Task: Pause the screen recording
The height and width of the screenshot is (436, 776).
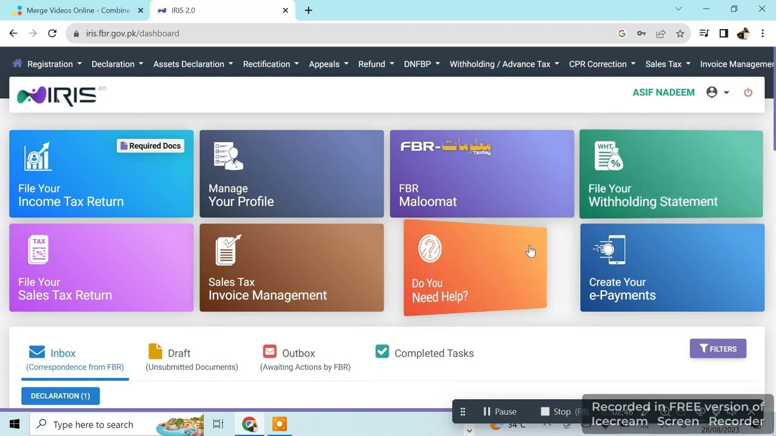Action: pyautogui.click(x=500, y=411)
